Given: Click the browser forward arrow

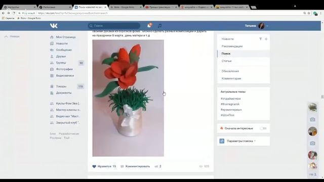Looking at the screenshot, I should 9,13.
